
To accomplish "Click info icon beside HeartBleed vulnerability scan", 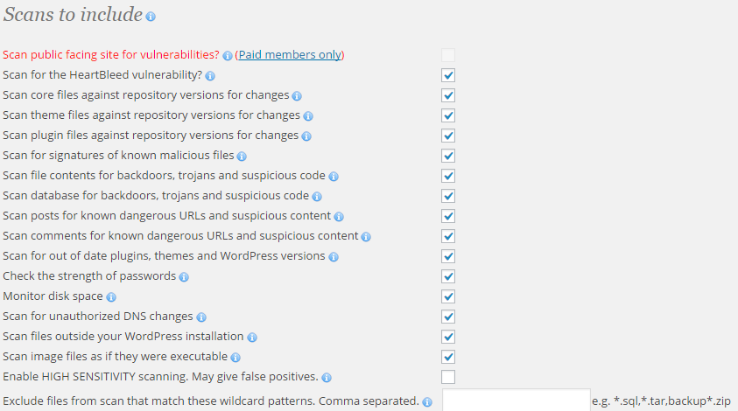I will [210, 76].
